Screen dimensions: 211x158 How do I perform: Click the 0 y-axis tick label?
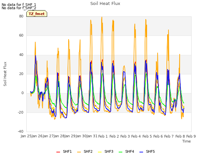(x=22, y=93)
